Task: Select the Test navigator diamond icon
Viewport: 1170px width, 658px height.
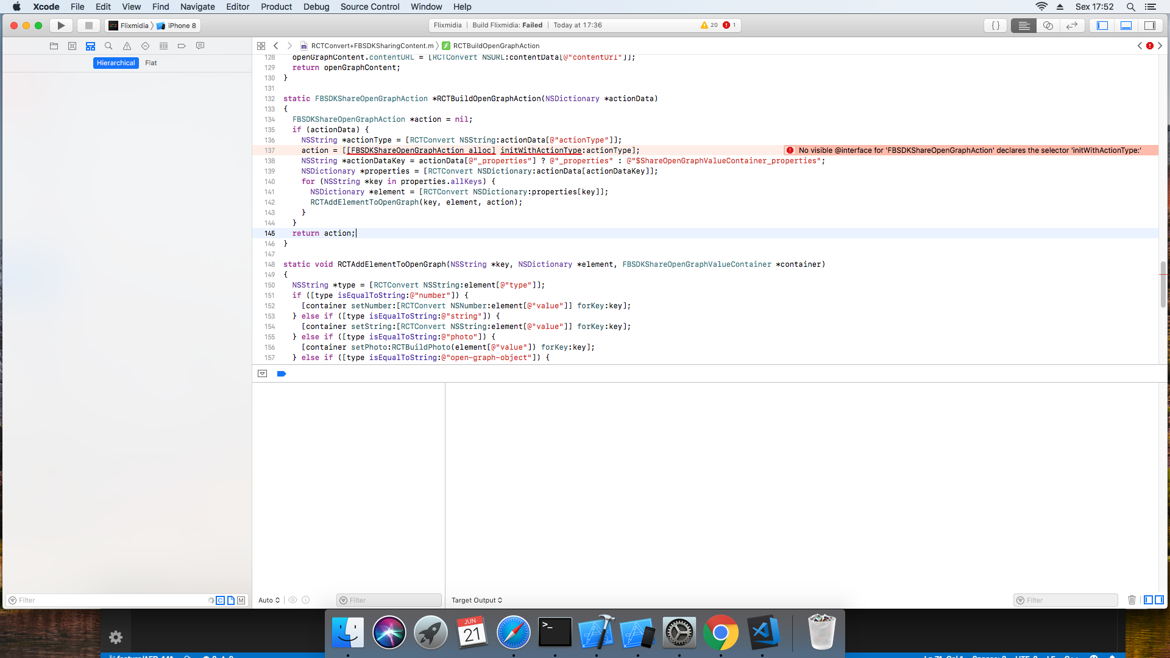Action: click(x=146, y=46)
